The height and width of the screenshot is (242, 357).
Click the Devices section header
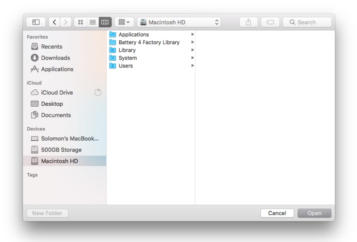pyautogui.click(x=36, y=129)
